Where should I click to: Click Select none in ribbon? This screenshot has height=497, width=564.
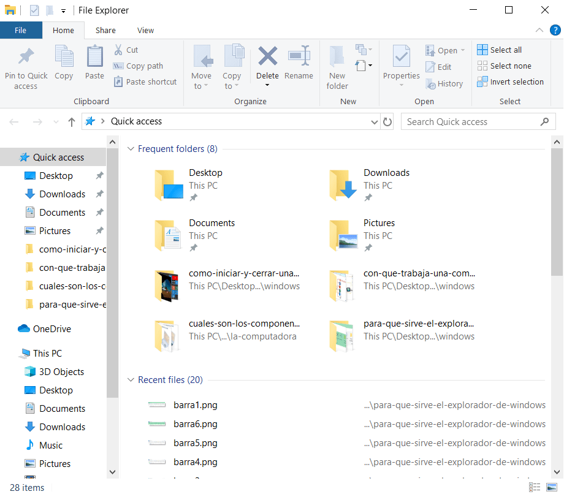[x=505, y=66]
